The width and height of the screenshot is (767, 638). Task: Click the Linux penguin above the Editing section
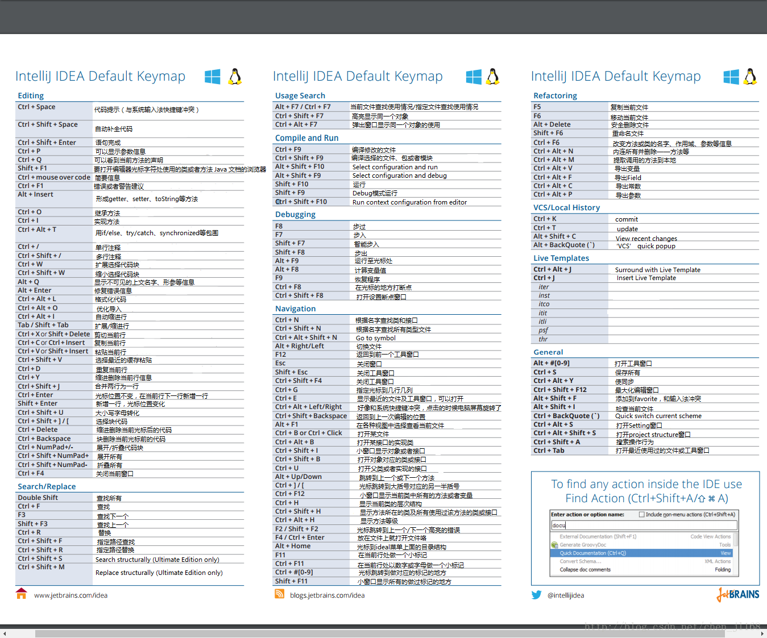(x=235, y=77)
